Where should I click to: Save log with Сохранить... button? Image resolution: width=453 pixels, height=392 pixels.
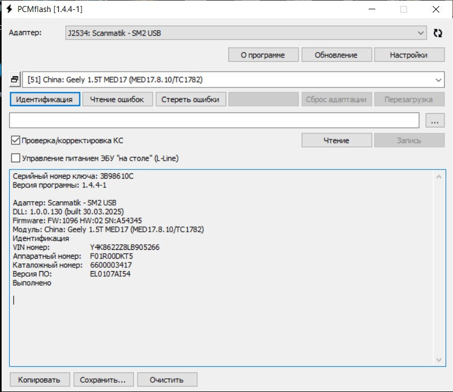tap(104, 379)
